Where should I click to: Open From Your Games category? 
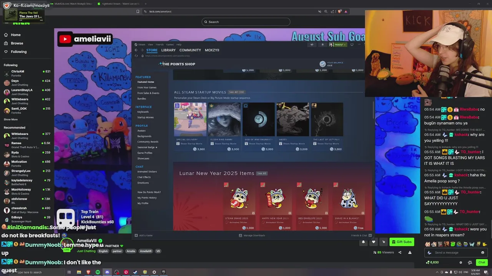147,87
